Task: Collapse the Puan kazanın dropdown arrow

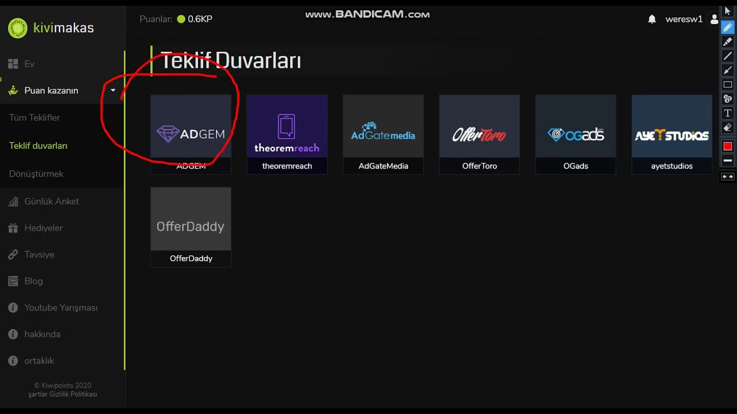Action: 113,90
